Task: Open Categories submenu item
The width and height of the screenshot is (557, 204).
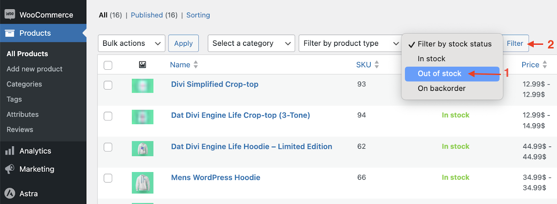Action: 24,84
